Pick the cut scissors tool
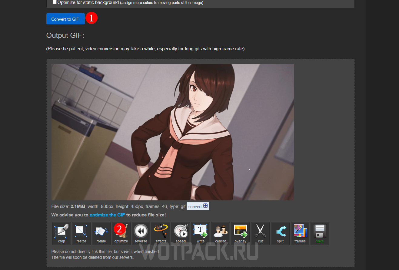Image resolution: width=399 pixels, height=270 pixels. point(260,233)
